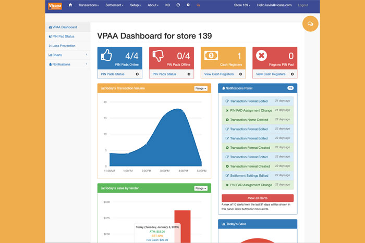
Task: Click the notification count badge showing 10
Action: (x=290, y=88)
